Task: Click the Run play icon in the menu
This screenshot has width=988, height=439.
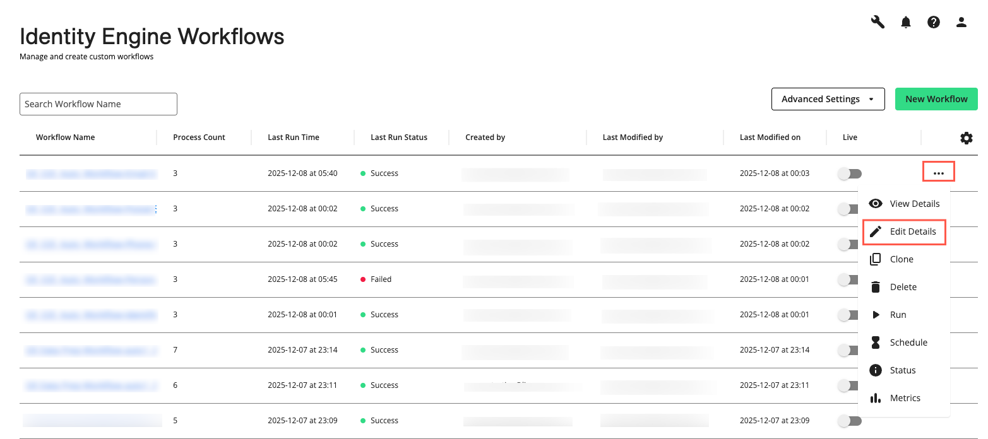Action: click(876, 314)
